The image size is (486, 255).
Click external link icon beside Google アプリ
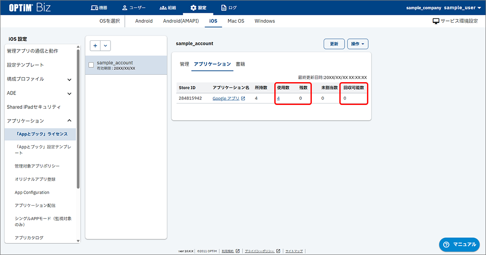[243, 98]
